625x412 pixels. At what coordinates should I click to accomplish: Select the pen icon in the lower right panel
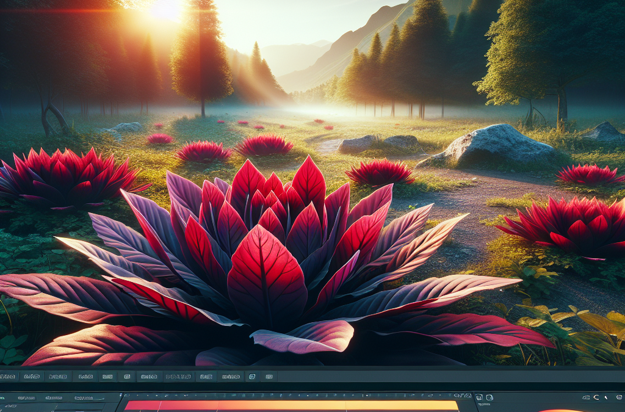click(x=606, y=397)
